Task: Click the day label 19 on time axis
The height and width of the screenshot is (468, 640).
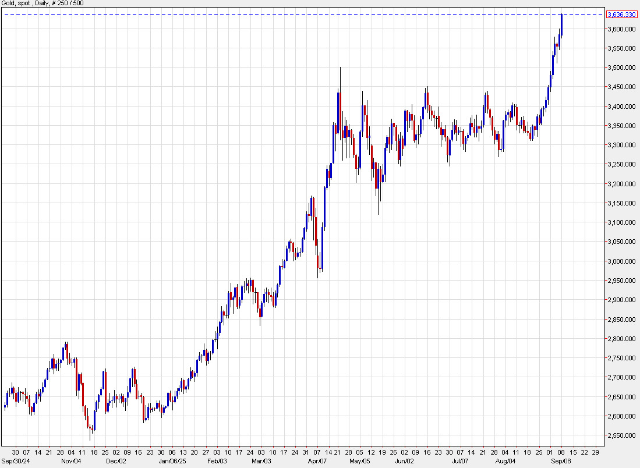Action: coord(382,452)
